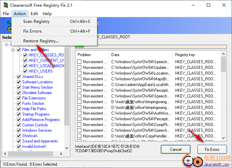Uncheck the Shortcuts checkbox
This screenshot has width=232, height=168.
coord(19,136)
